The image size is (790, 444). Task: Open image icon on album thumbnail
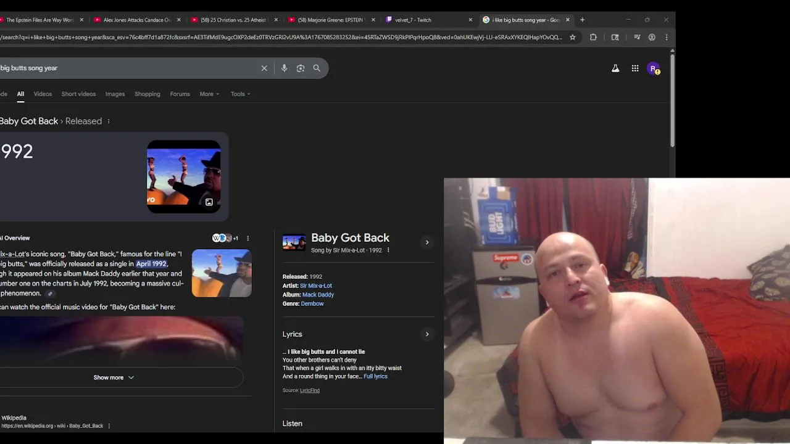[x=209, y=202]
